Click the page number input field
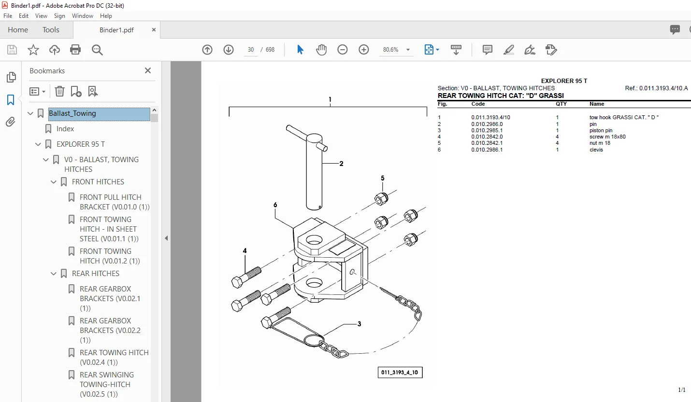The width and height of the screenshot is (691, 402). (251, 50)
